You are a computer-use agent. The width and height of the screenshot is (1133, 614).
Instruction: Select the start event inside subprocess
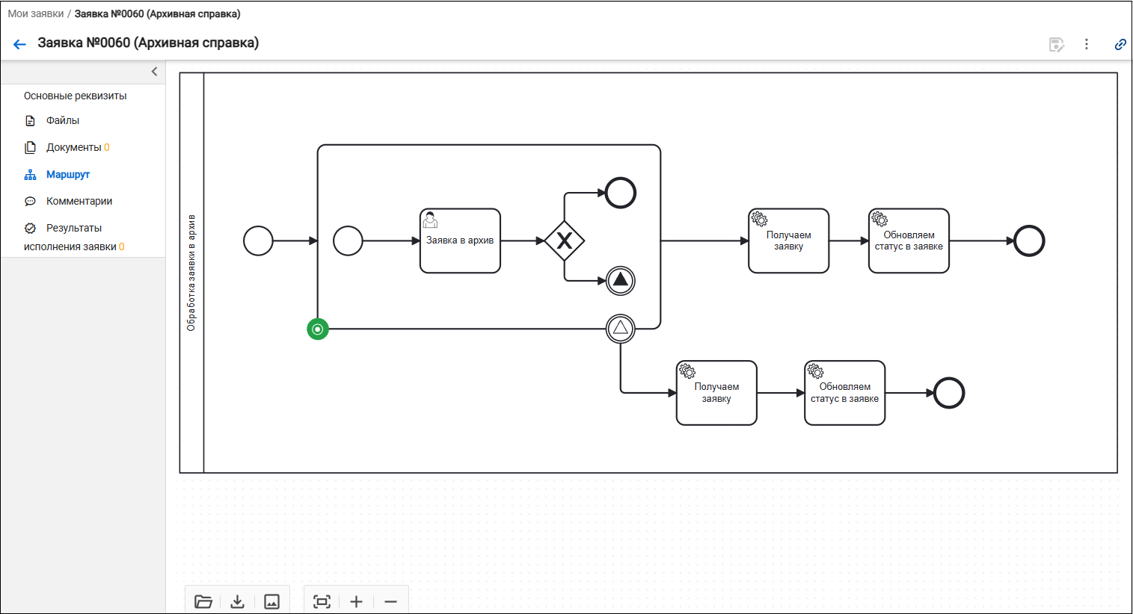(x=348, y=241)
